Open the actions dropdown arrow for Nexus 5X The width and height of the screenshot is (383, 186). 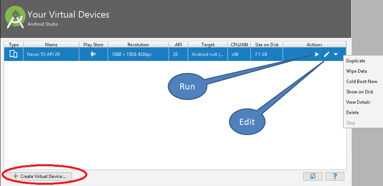coord(336,54)
